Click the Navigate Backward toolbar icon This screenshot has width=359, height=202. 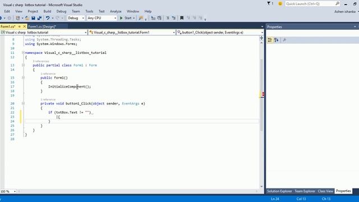pyautogui.click(x=1, y=18)
